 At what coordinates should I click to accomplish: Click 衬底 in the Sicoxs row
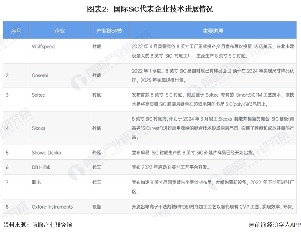tap(97, 128)
